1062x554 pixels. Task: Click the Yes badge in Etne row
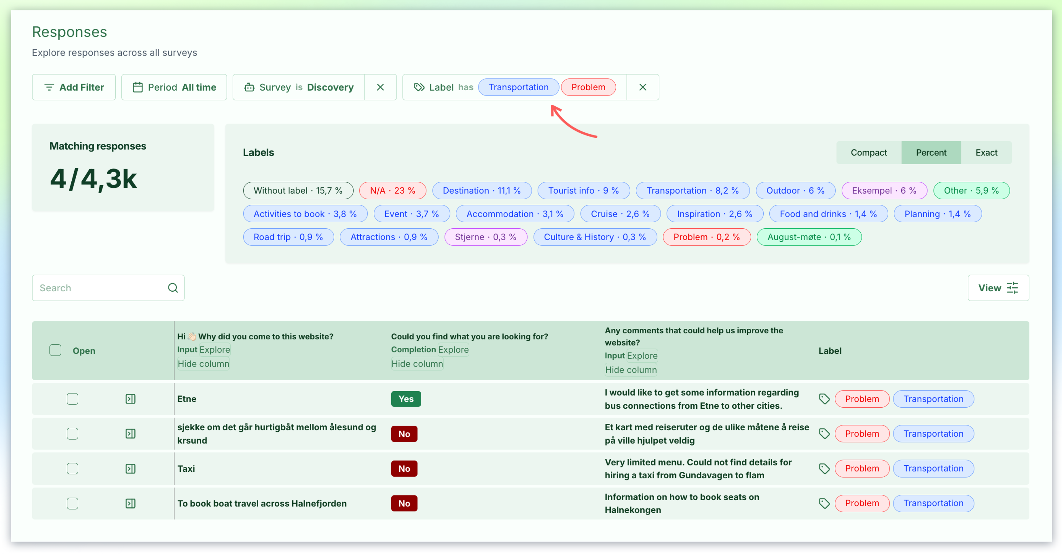click(406, 399)
